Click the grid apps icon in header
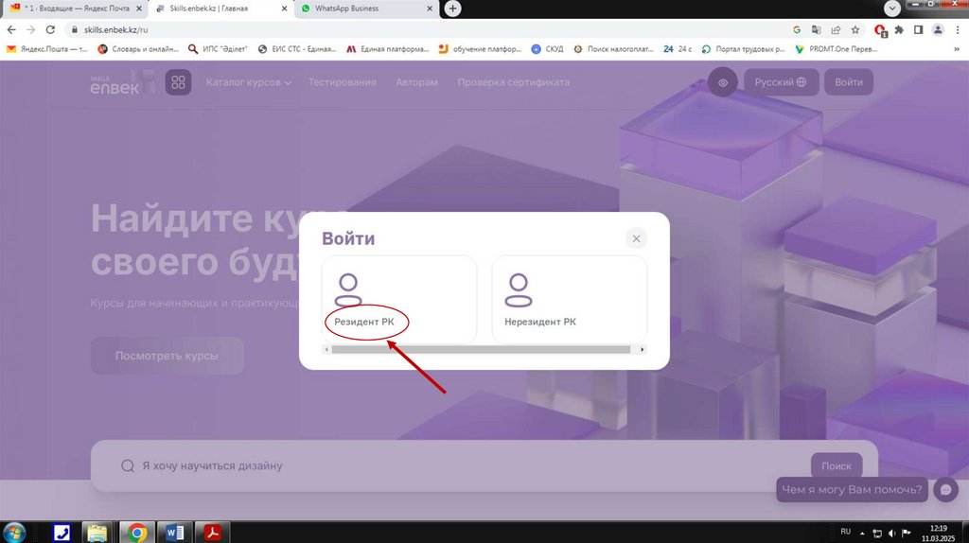The image size is (969, 543). [x=178, y=82]
